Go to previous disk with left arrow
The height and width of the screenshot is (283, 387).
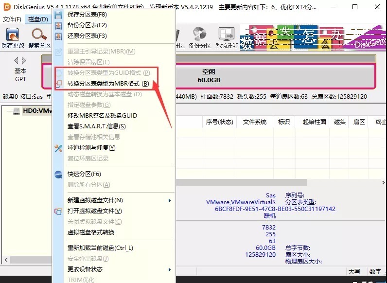16,60
